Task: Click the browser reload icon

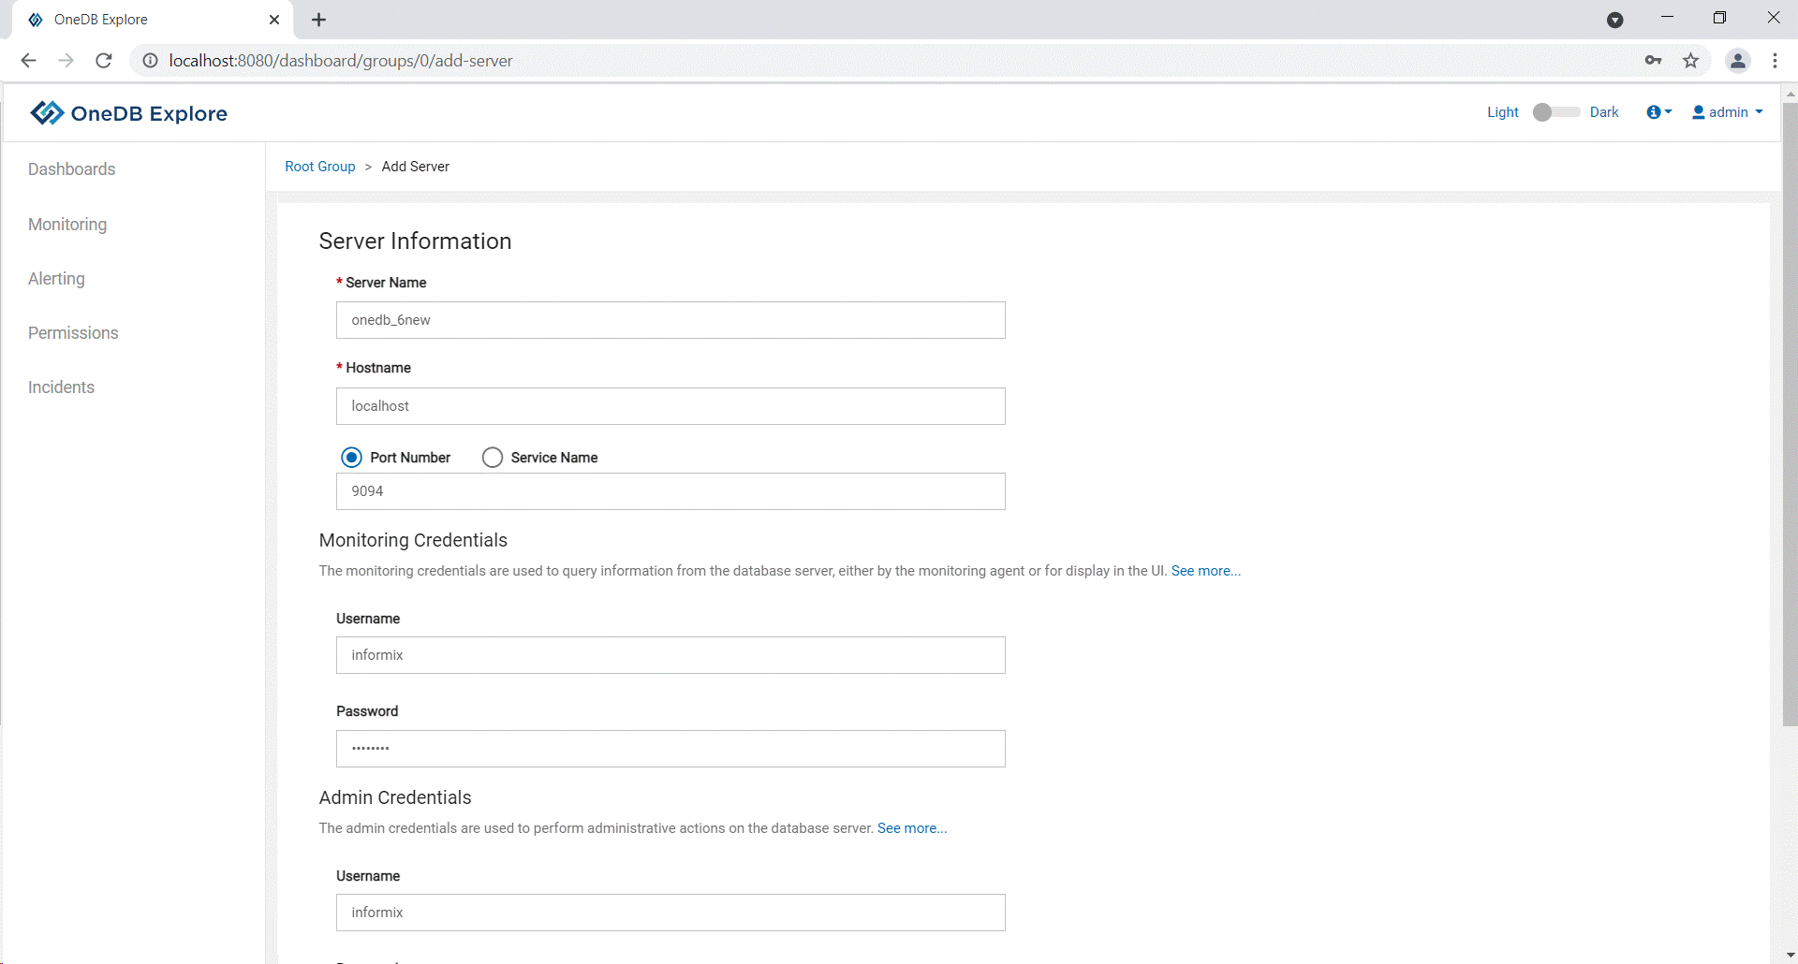Action: click(x=104, y=61)
